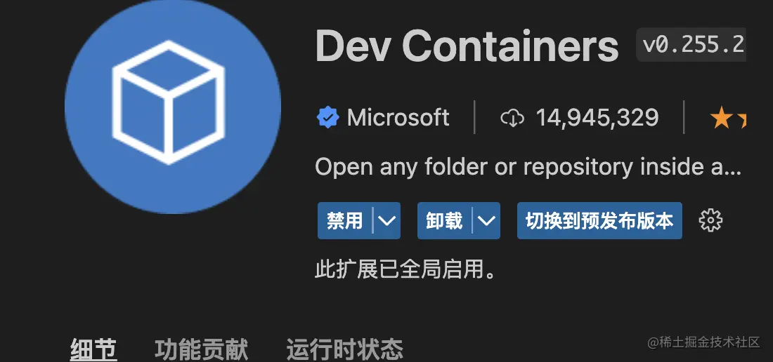Switch to the 细节 tab
Viewport: 773px width, 362px height.
coord(93,349)
